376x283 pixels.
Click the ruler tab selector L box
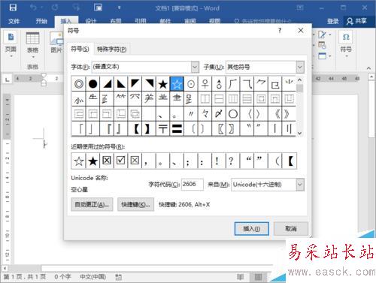pos(7,80)
